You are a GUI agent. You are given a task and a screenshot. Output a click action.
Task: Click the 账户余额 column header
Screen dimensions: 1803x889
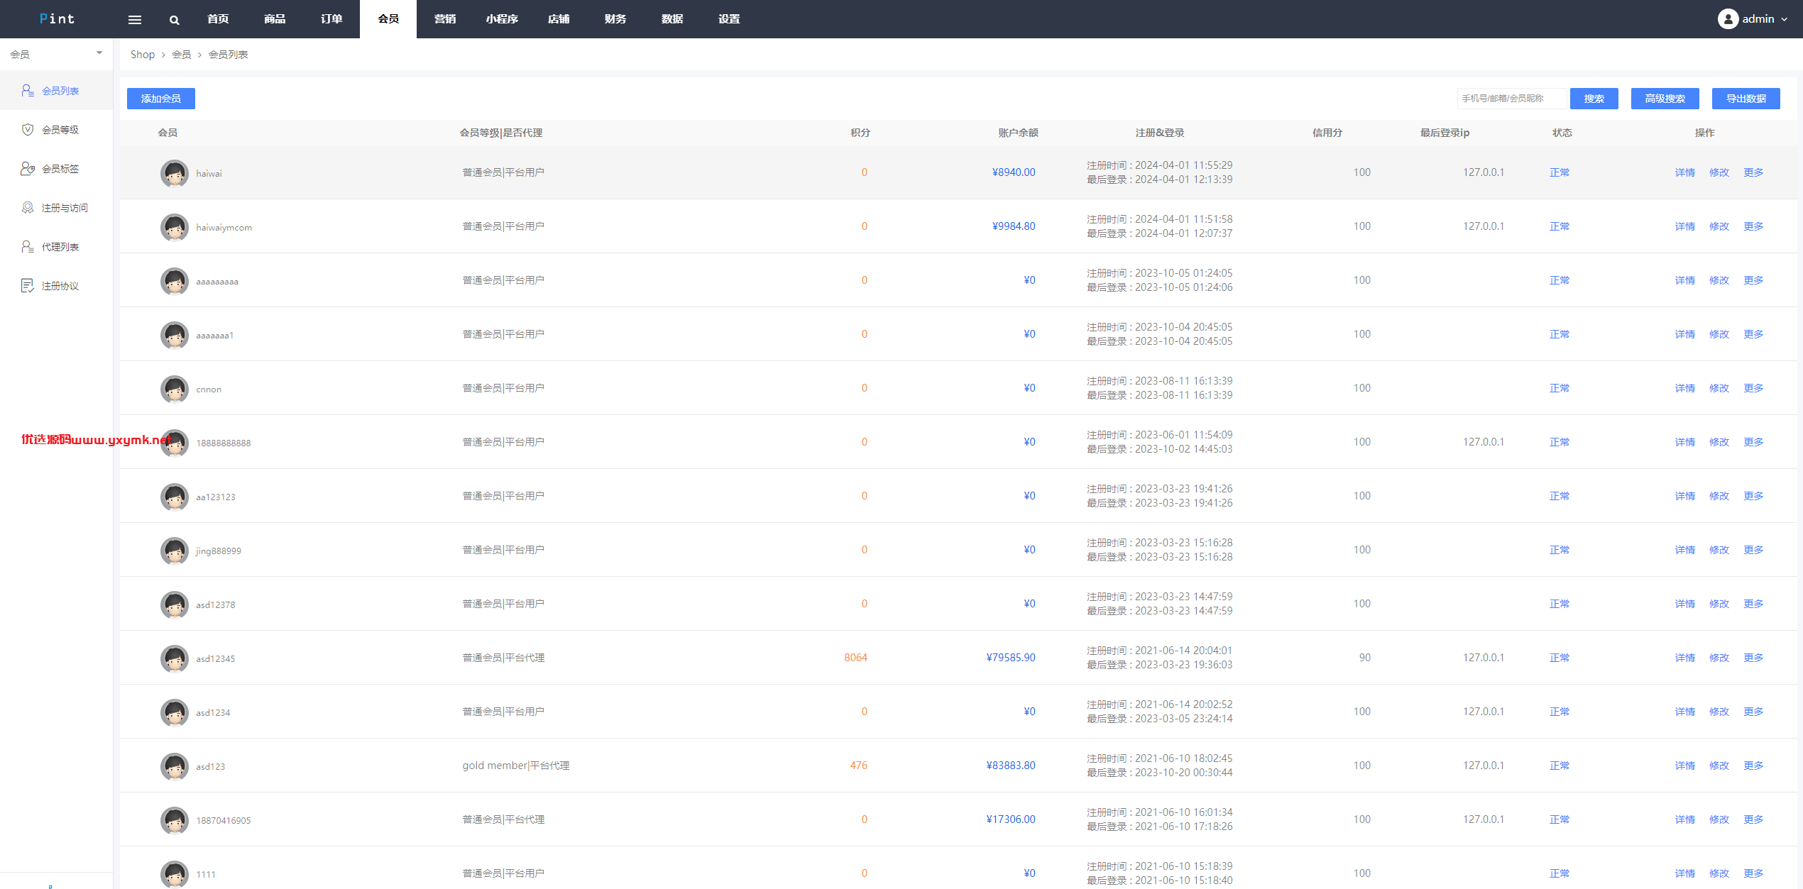(x=1018, y=133)
